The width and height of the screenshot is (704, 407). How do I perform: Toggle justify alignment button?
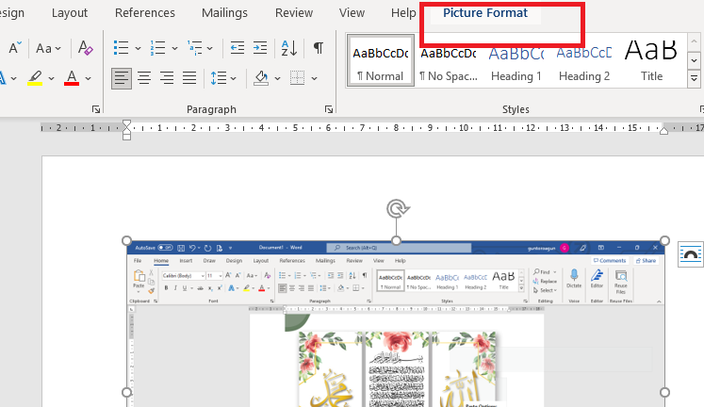click(189, 78)
